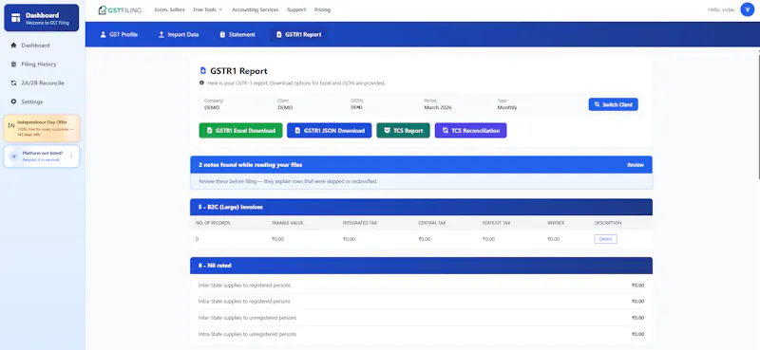
Task: Open the Free Tools dropdown menu
Action: click(x=207, y=9)
